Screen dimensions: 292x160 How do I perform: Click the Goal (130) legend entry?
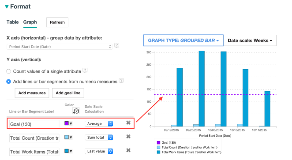166,142
